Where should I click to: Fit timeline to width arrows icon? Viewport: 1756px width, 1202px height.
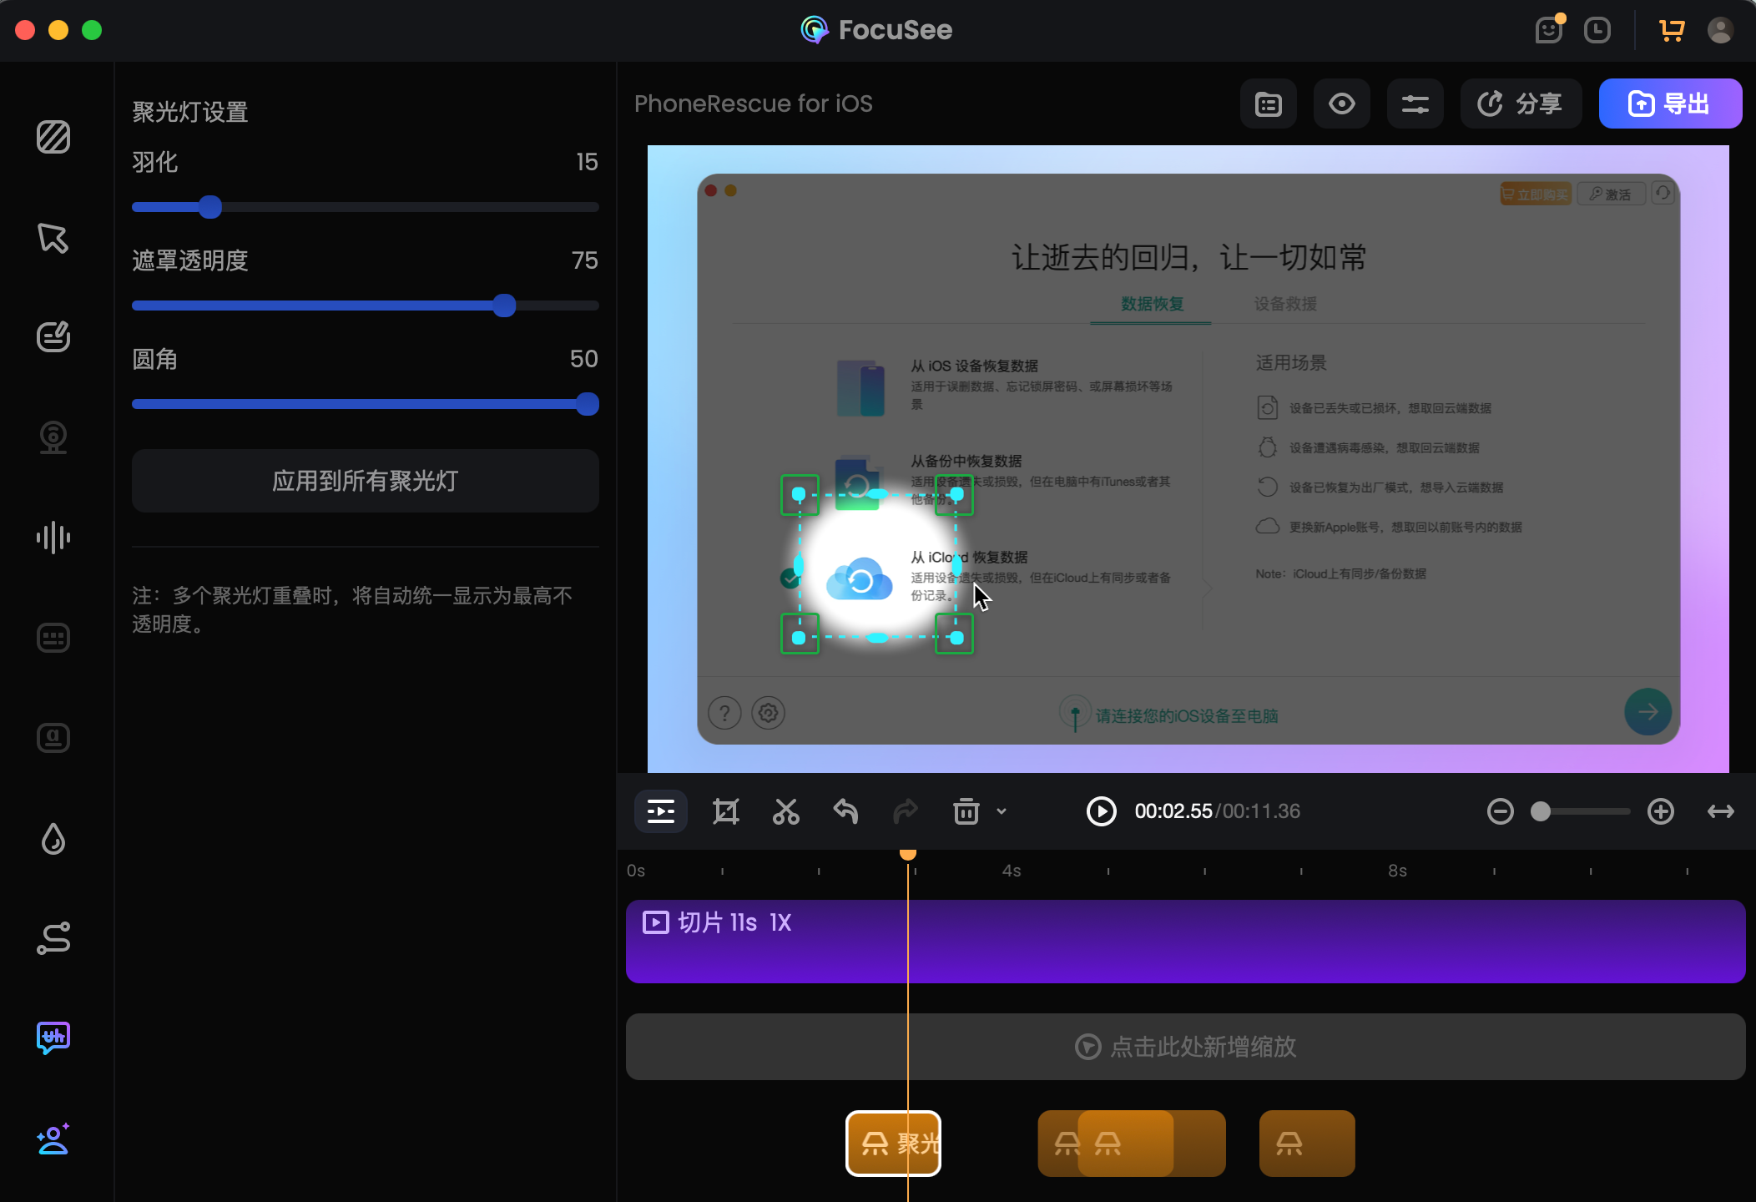[1721, 811]
